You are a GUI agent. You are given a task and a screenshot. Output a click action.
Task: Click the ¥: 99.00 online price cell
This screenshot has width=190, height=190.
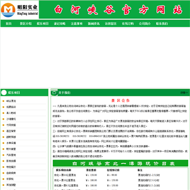point(112,175)
